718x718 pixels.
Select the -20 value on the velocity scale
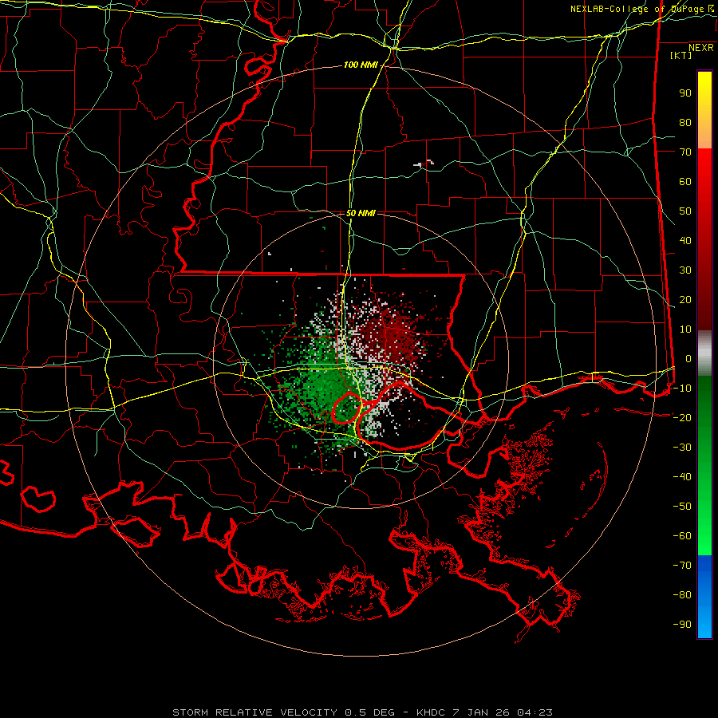(682, 418)
